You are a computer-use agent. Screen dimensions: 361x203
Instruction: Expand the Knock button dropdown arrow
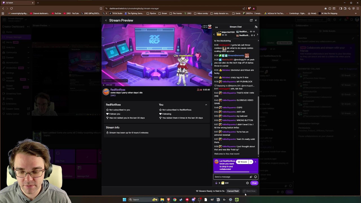coord(251,162)
